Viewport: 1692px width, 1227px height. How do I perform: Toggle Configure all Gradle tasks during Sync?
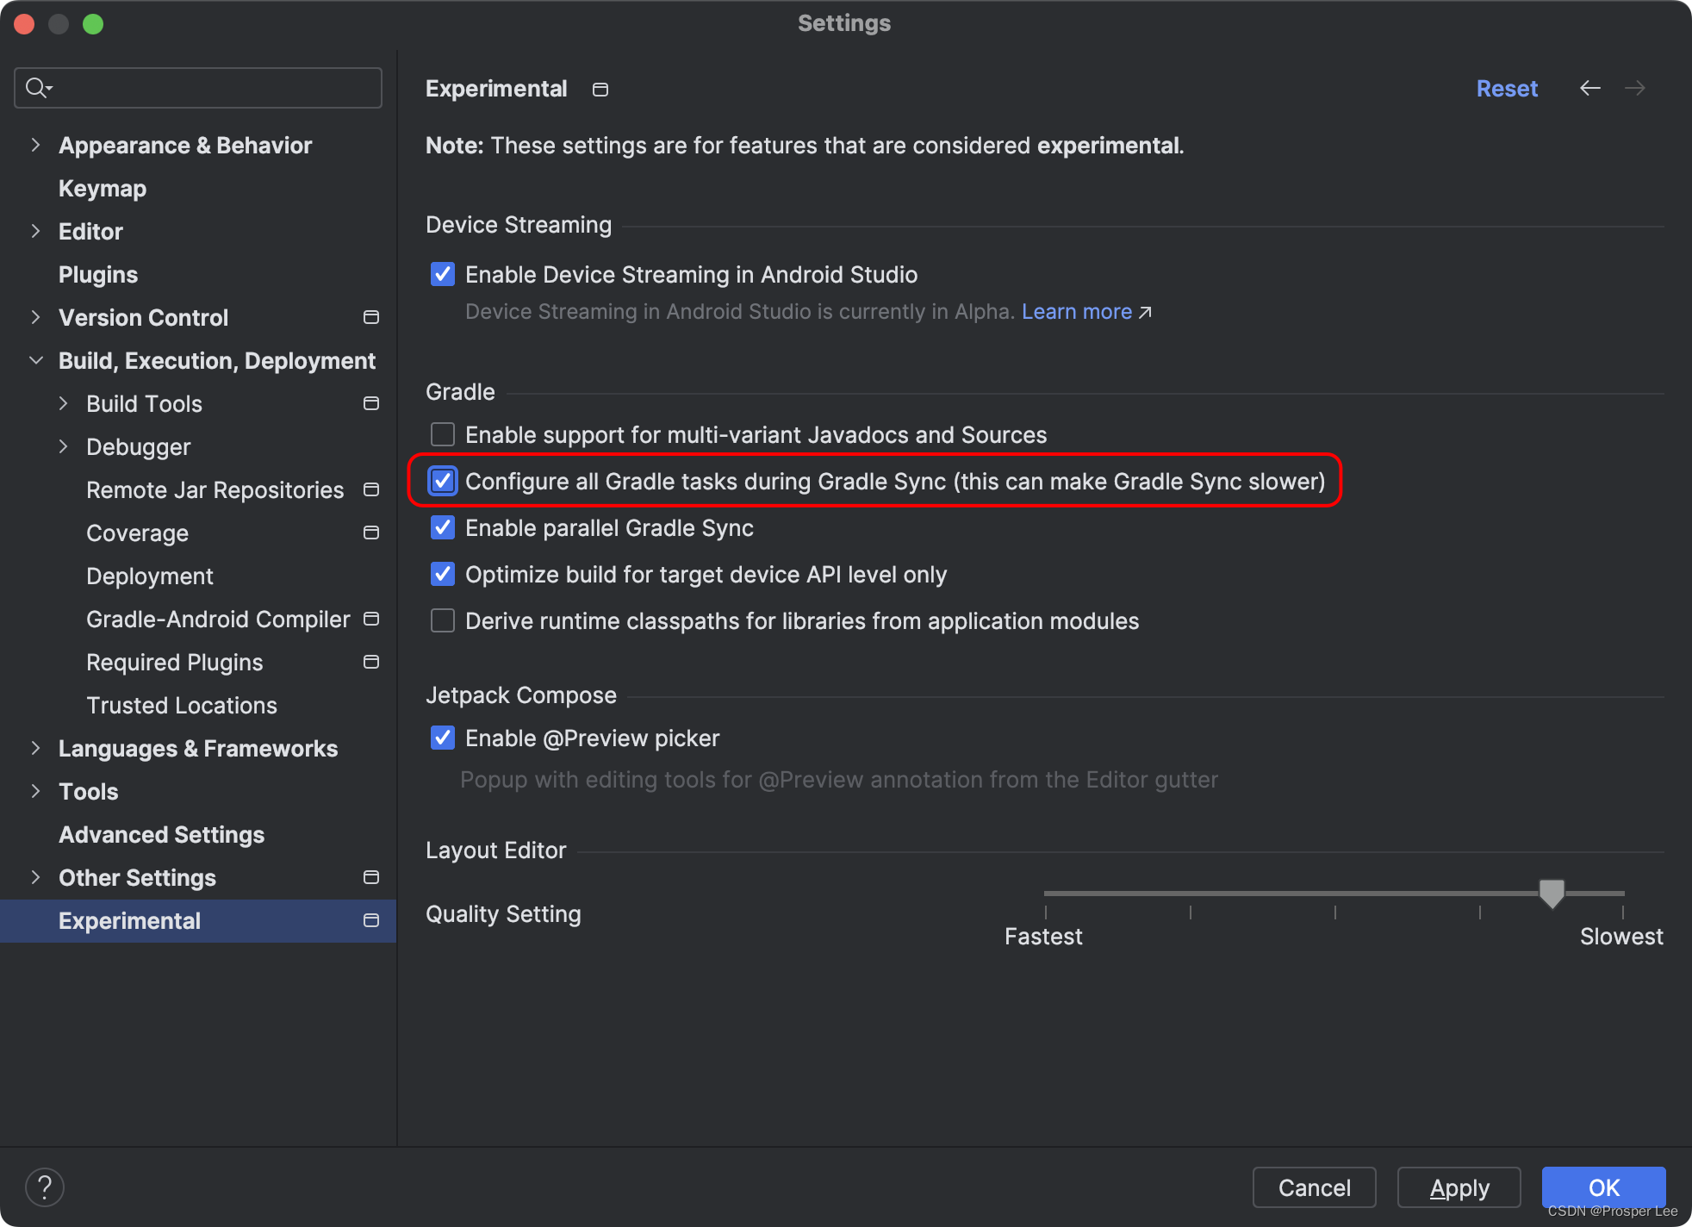[444, 481]
